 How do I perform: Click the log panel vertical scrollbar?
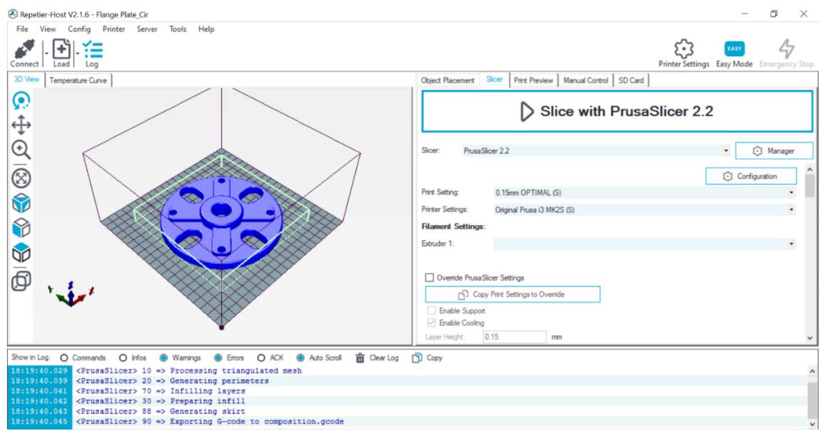pyautogui.click(x=812, y=397)
